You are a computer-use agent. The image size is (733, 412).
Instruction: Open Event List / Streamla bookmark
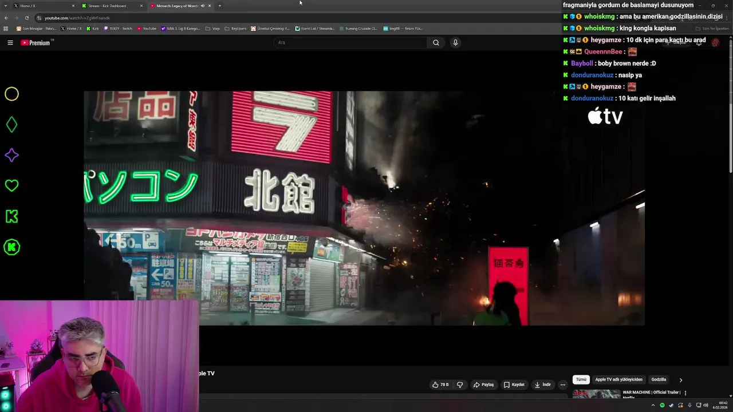click(x=315, y=28)
